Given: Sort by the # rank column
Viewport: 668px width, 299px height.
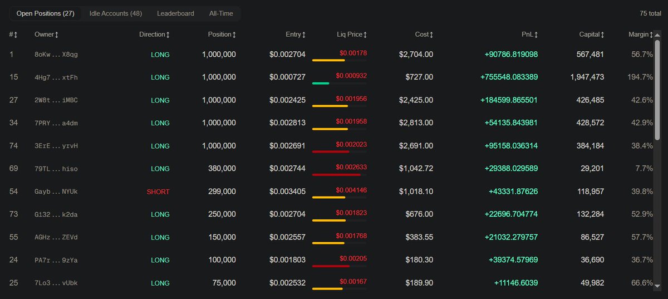Looking at the screenshot, I should click(13, 35).
